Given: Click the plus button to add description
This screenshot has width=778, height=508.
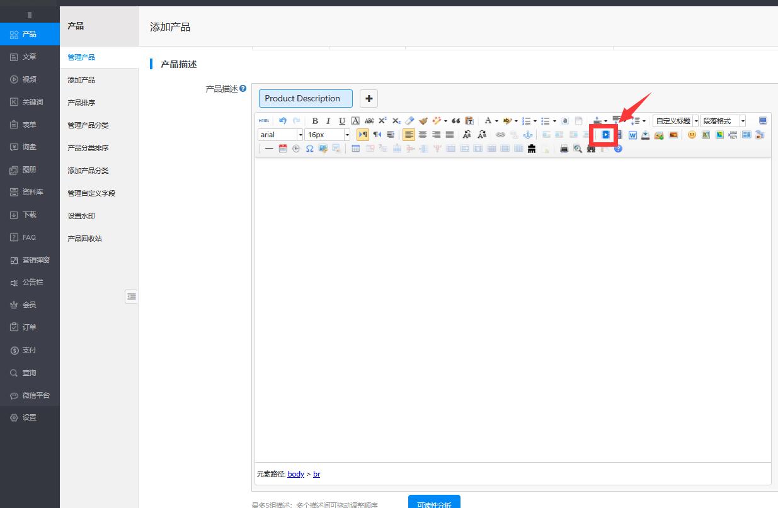Looking at the screenshot, I should (x=369, y=98).
